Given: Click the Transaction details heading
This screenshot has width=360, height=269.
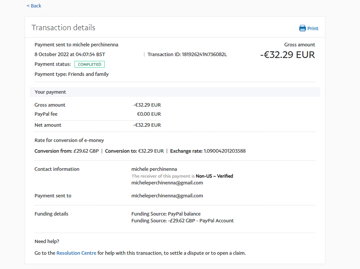Looking at the screenshot, I should (63, 28).
